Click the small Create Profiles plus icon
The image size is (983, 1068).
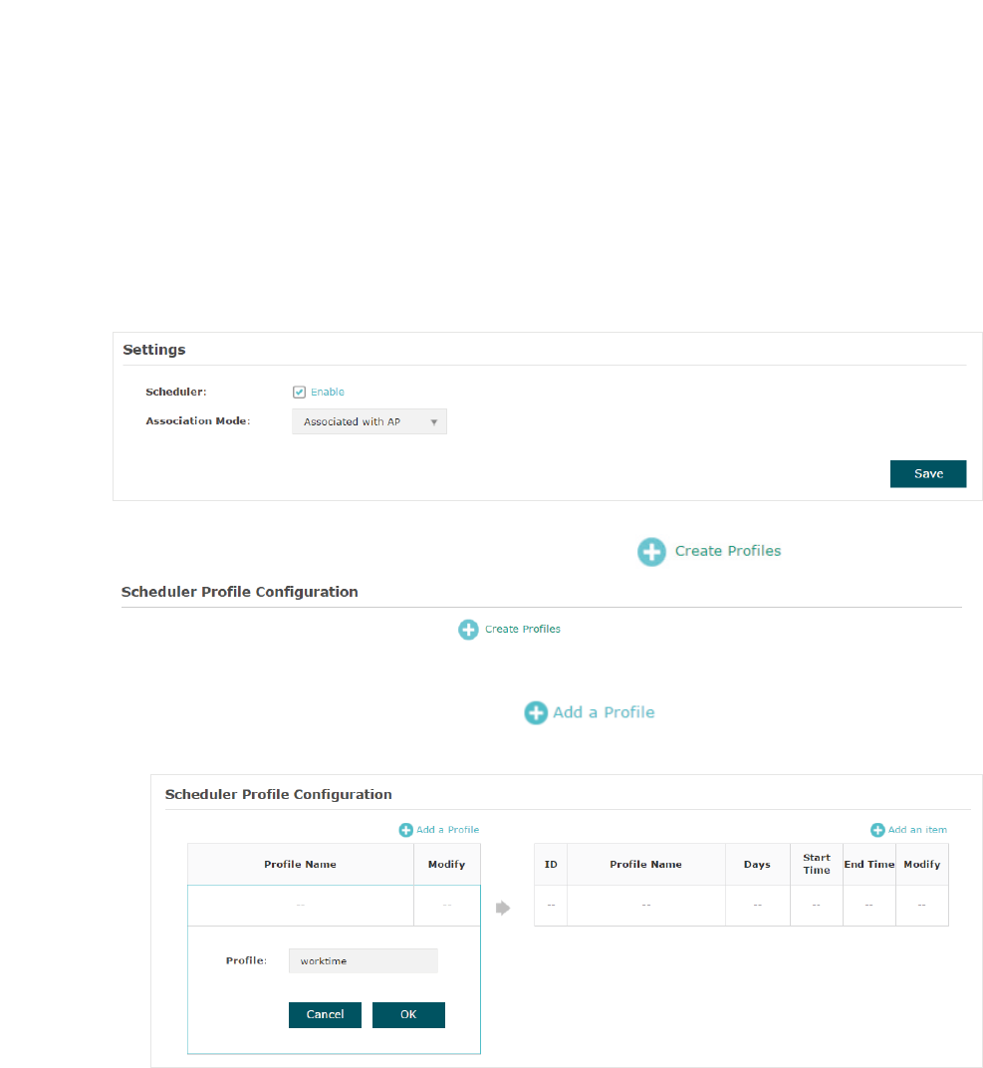click(468, 630)
